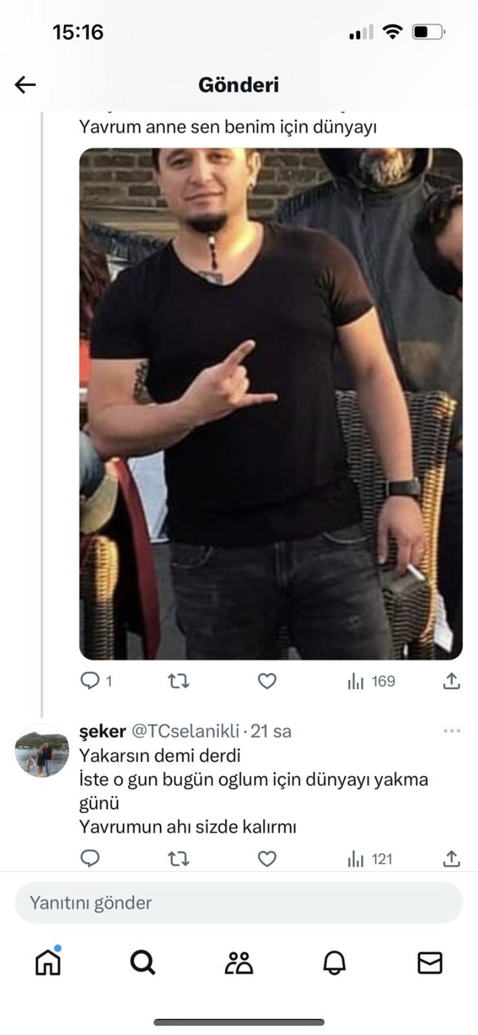Tap the back arrow in the header
The width and height of the screenshot is (478, 1035).
coord(25,85)
